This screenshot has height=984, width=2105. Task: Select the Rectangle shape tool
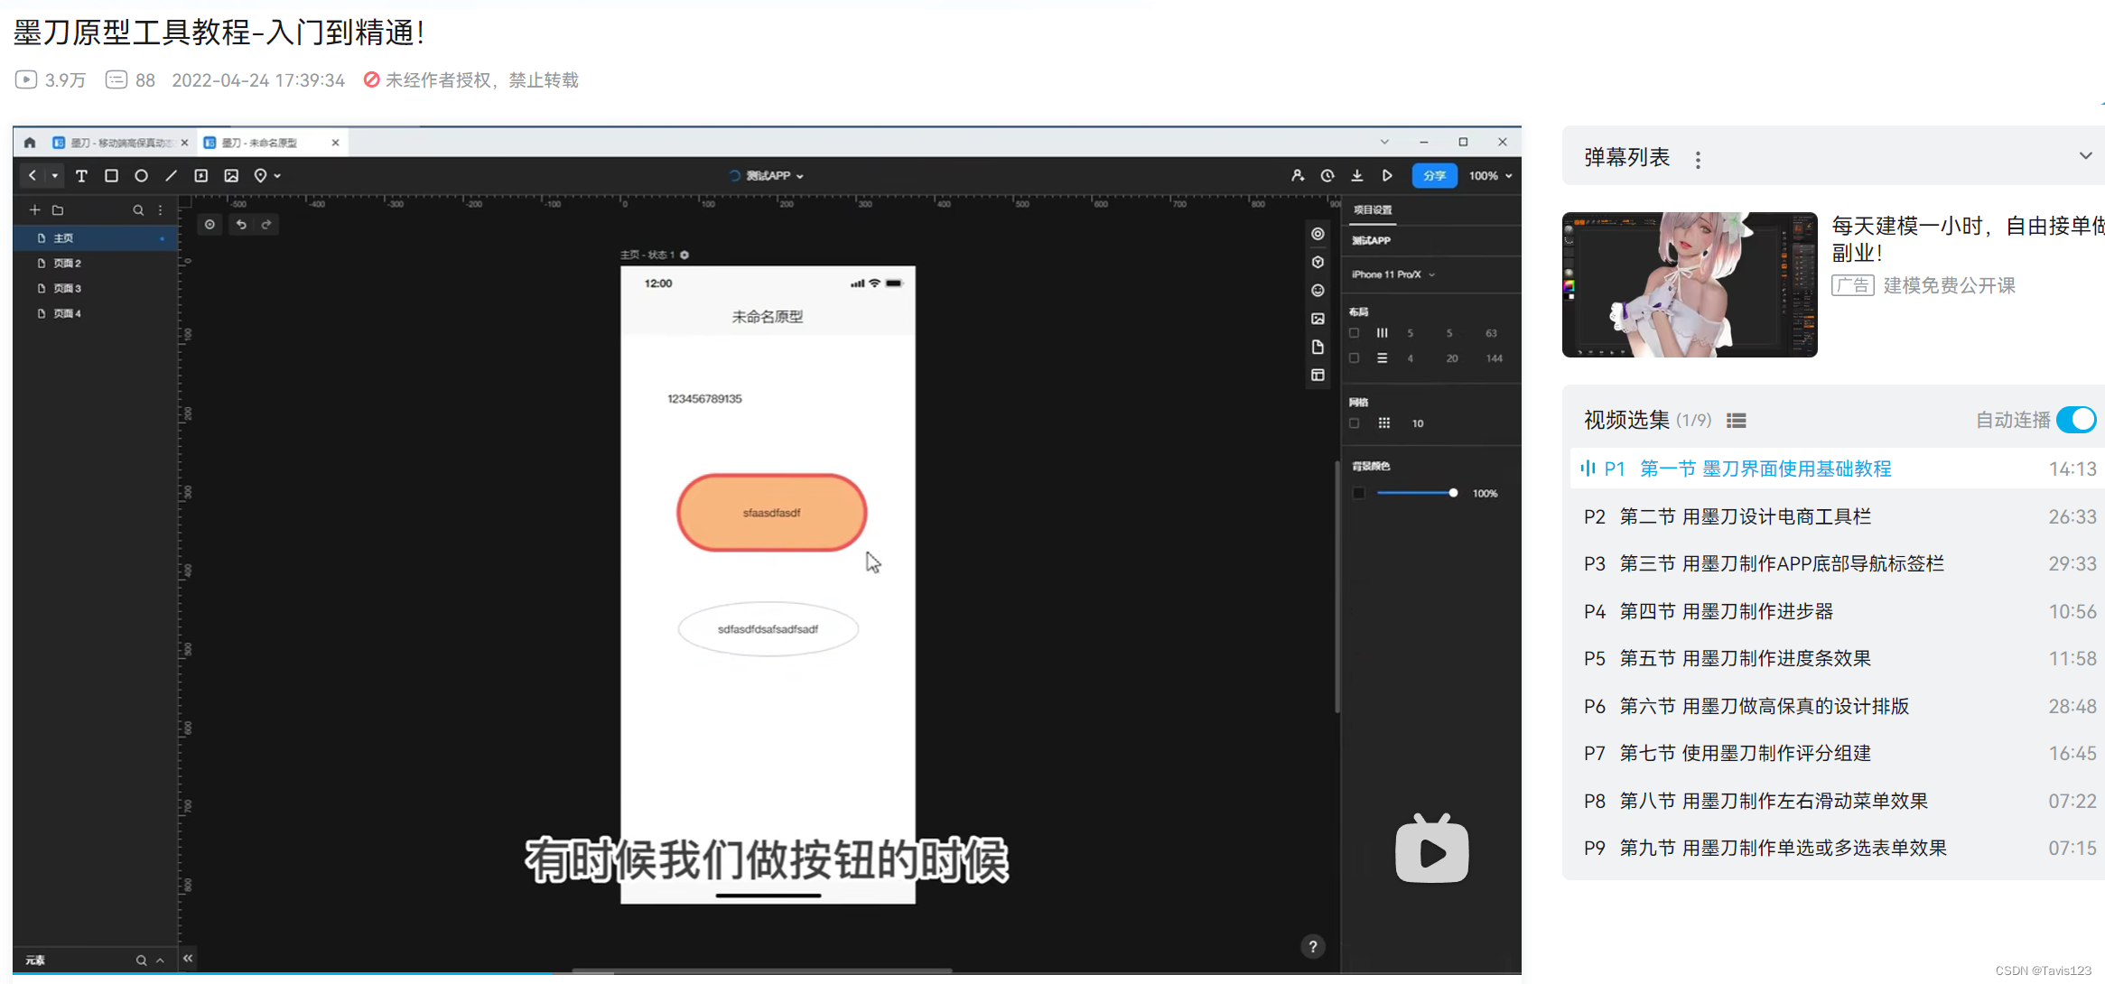click(x=111, y=175)
